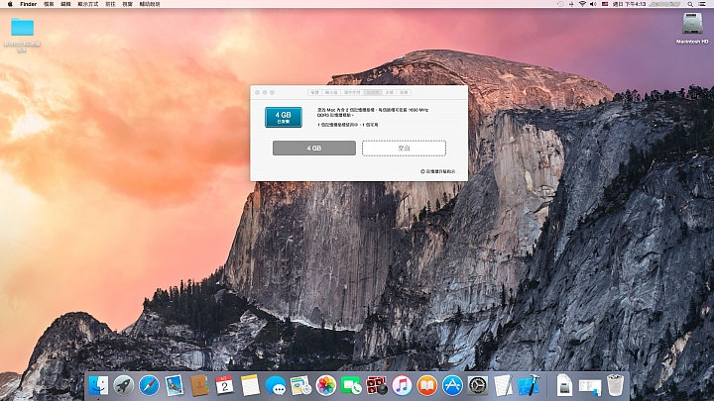Screen dimensions: 714x401
Task: Click Spotlight search magnifier in menu bar
Action: coord(690,4)
